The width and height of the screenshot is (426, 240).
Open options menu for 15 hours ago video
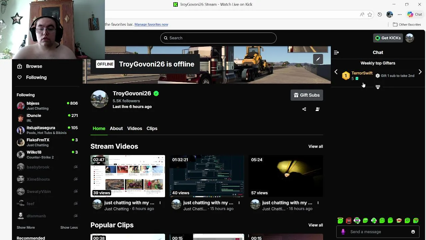[x=239, y=203]
